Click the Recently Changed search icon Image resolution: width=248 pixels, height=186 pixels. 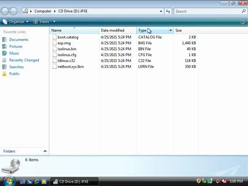(x=4, y=60)
